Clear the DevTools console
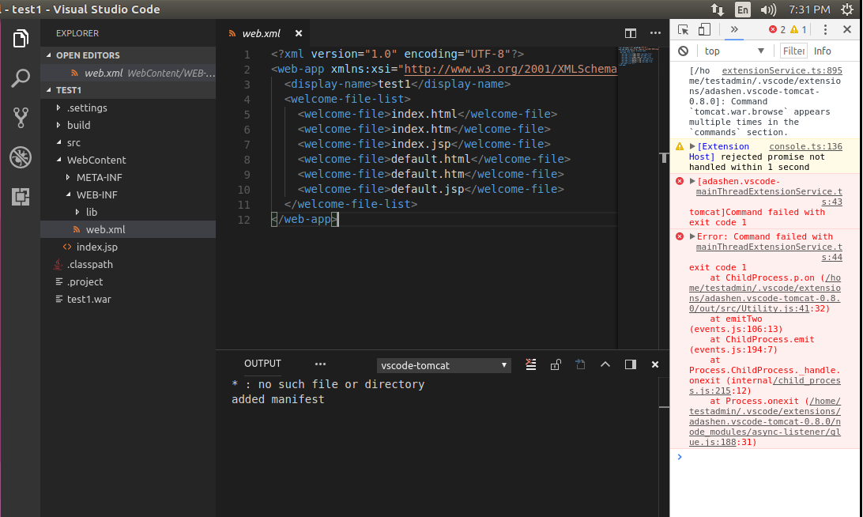Viewport: 863px width, 517px height. tap(683, 50)
